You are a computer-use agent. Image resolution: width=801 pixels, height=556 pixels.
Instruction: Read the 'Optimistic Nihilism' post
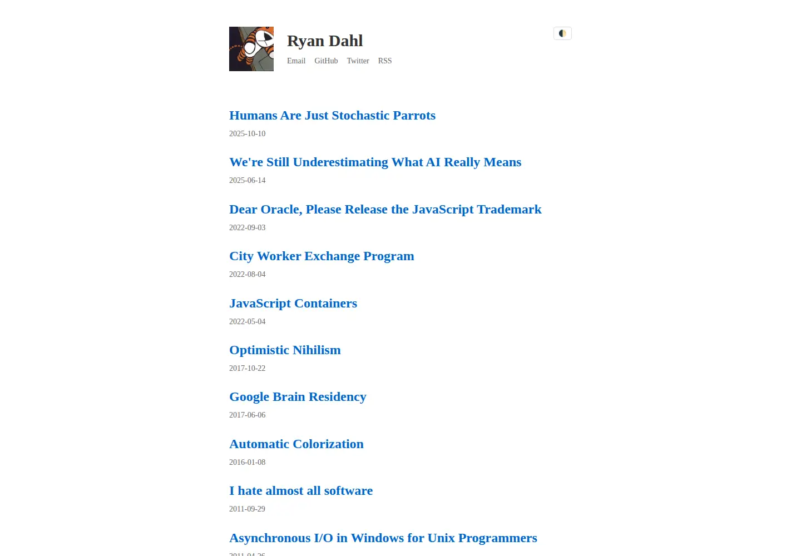pos(285,350)
